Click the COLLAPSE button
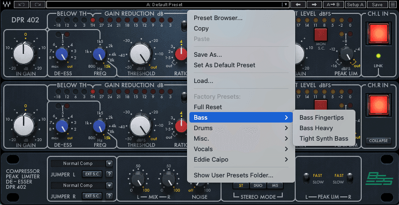The height and width of the screenshot is (205, 399). tap(378, 141)
